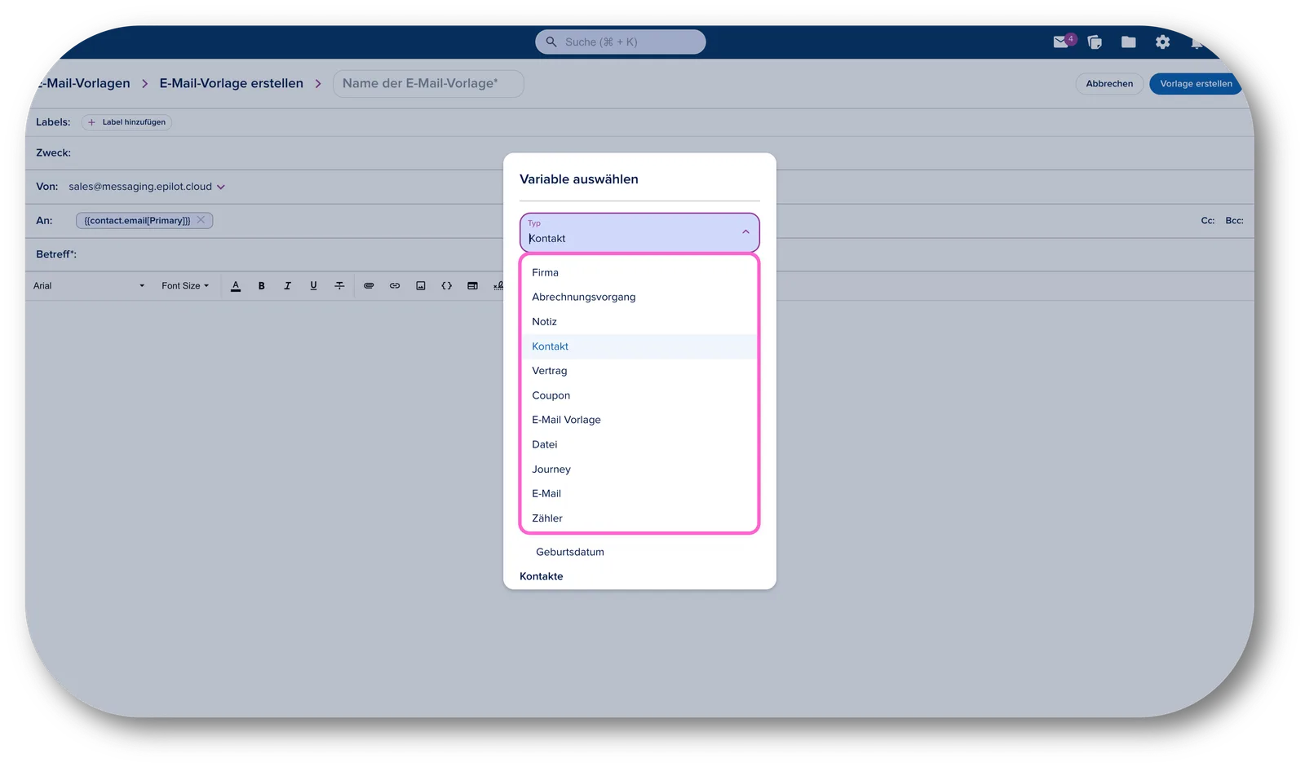Open settings gear in top bar
The image size is (1305, 767).
(x=1162, y=42)
